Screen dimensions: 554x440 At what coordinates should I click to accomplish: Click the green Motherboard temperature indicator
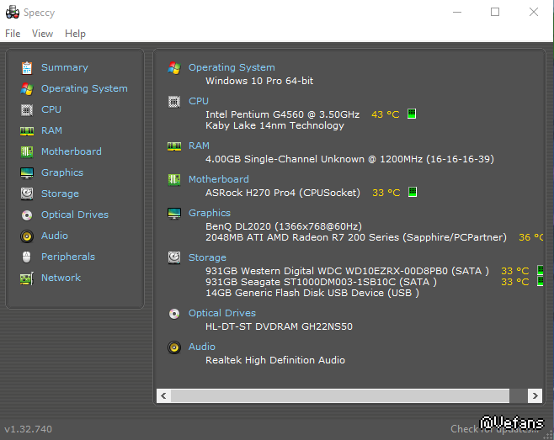[413, 193]
